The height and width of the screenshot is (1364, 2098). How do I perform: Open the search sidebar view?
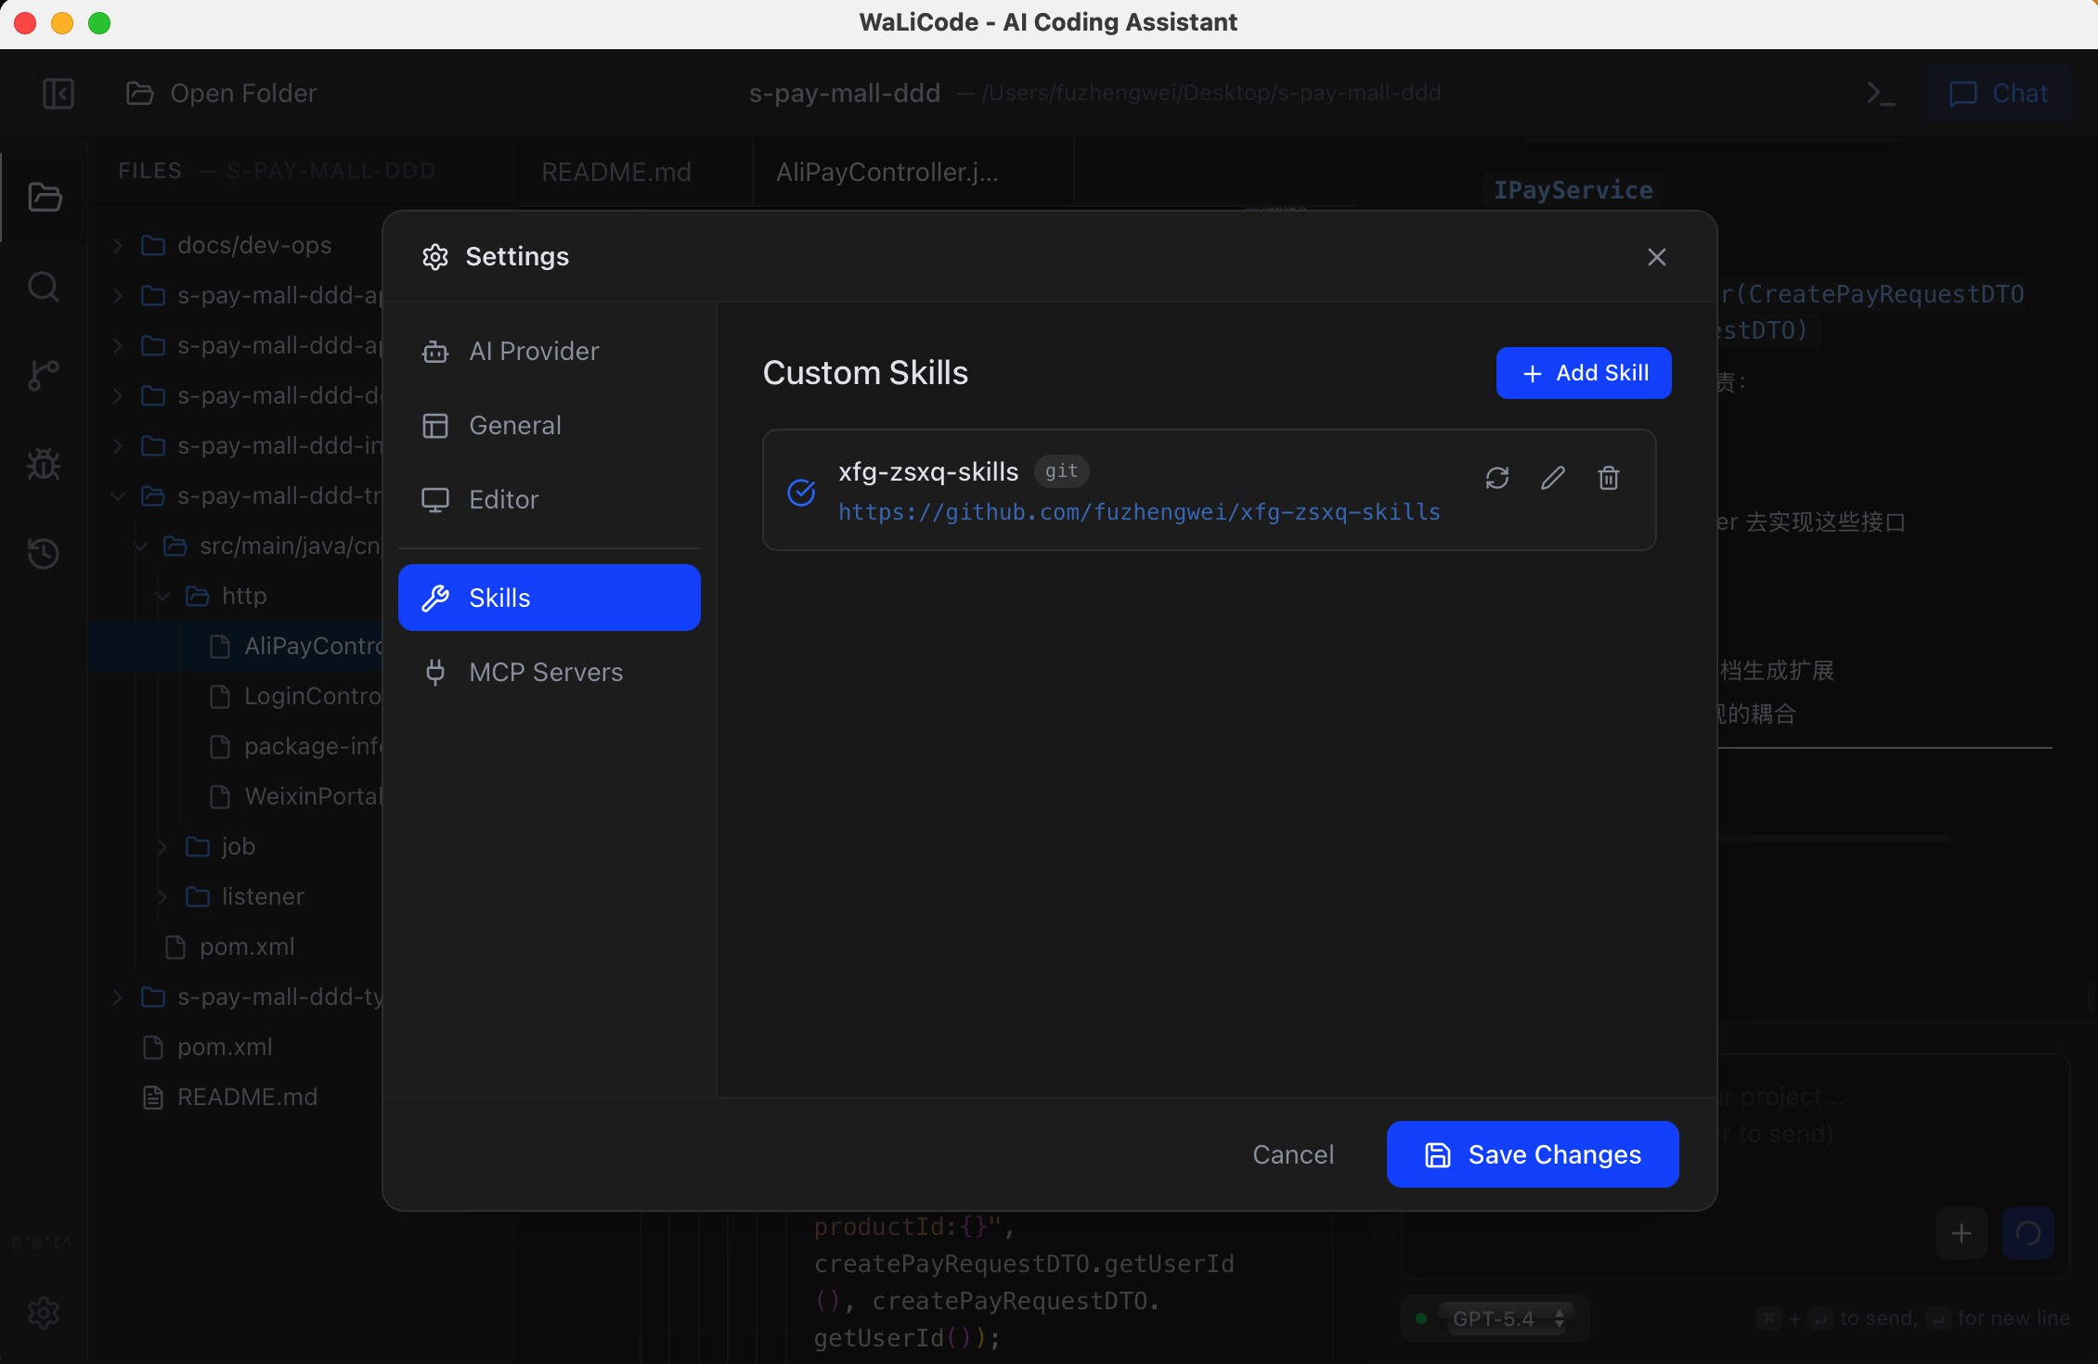coord(44,287)
